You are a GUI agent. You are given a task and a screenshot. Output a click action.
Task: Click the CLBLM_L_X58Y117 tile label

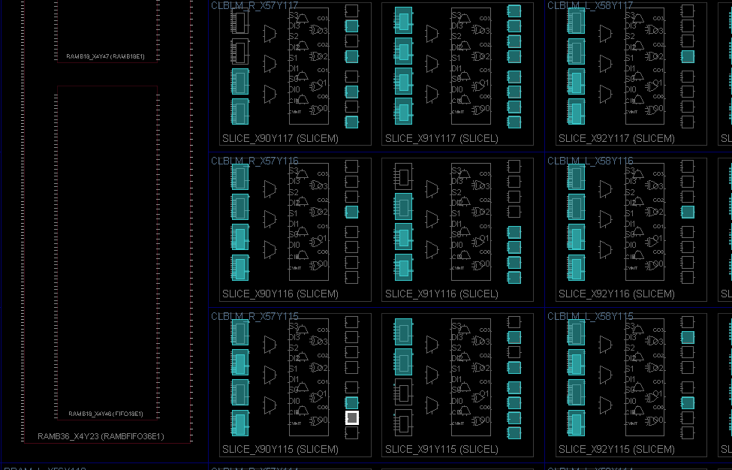tap(590, 5)
